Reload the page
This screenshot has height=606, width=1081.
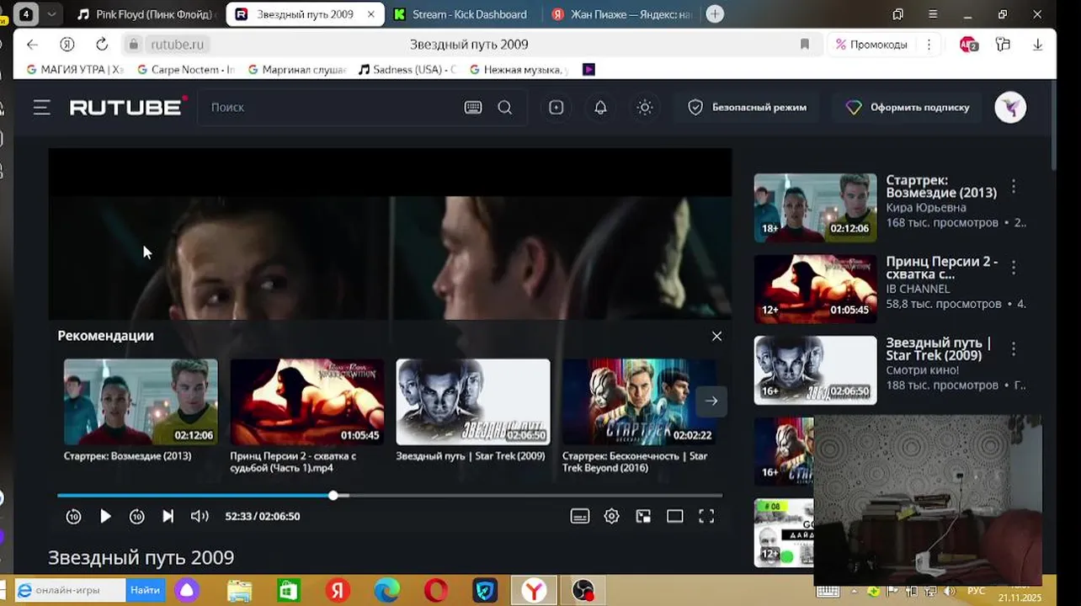pos(102,45)
